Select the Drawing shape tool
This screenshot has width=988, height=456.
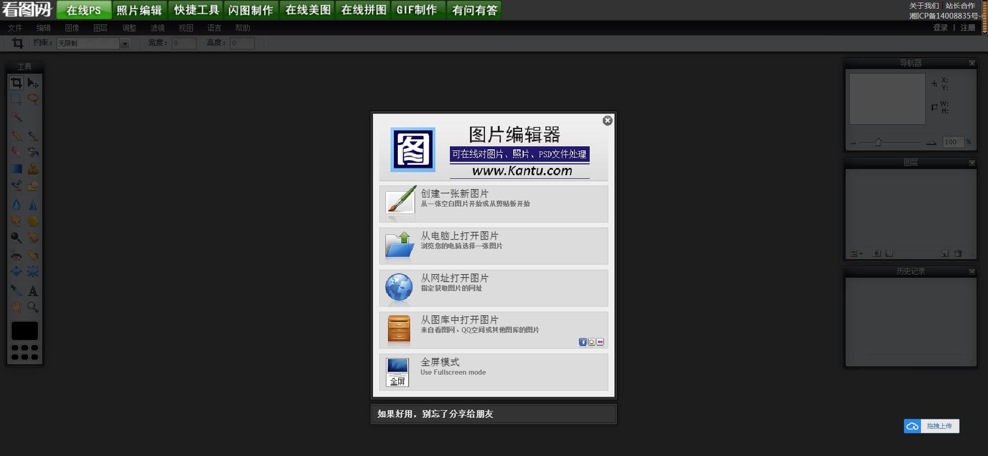pos(33,185)
